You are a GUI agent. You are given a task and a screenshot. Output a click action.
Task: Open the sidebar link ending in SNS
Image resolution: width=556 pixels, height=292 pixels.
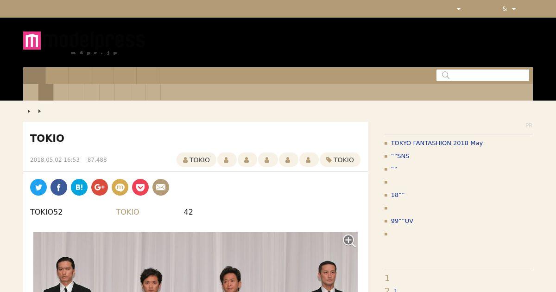(x=400, y=156)
